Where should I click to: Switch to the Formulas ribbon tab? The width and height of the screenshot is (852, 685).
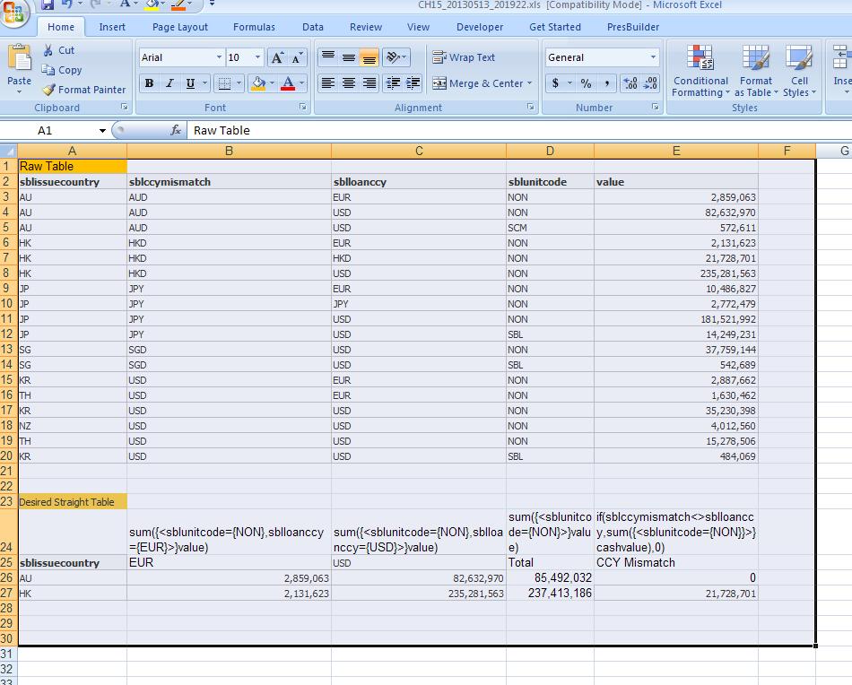pyautogui.click(x=254, y=27)
